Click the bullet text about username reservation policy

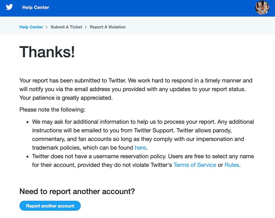click(x=143, y=157)
